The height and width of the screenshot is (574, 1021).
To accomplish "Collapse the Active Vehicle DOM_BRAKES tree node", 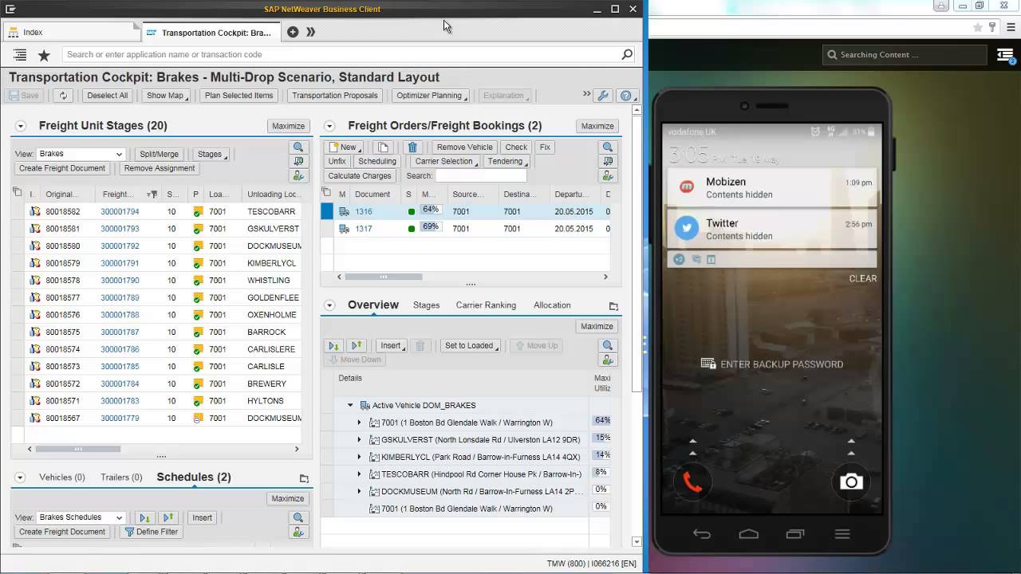I will pos(350,405).
